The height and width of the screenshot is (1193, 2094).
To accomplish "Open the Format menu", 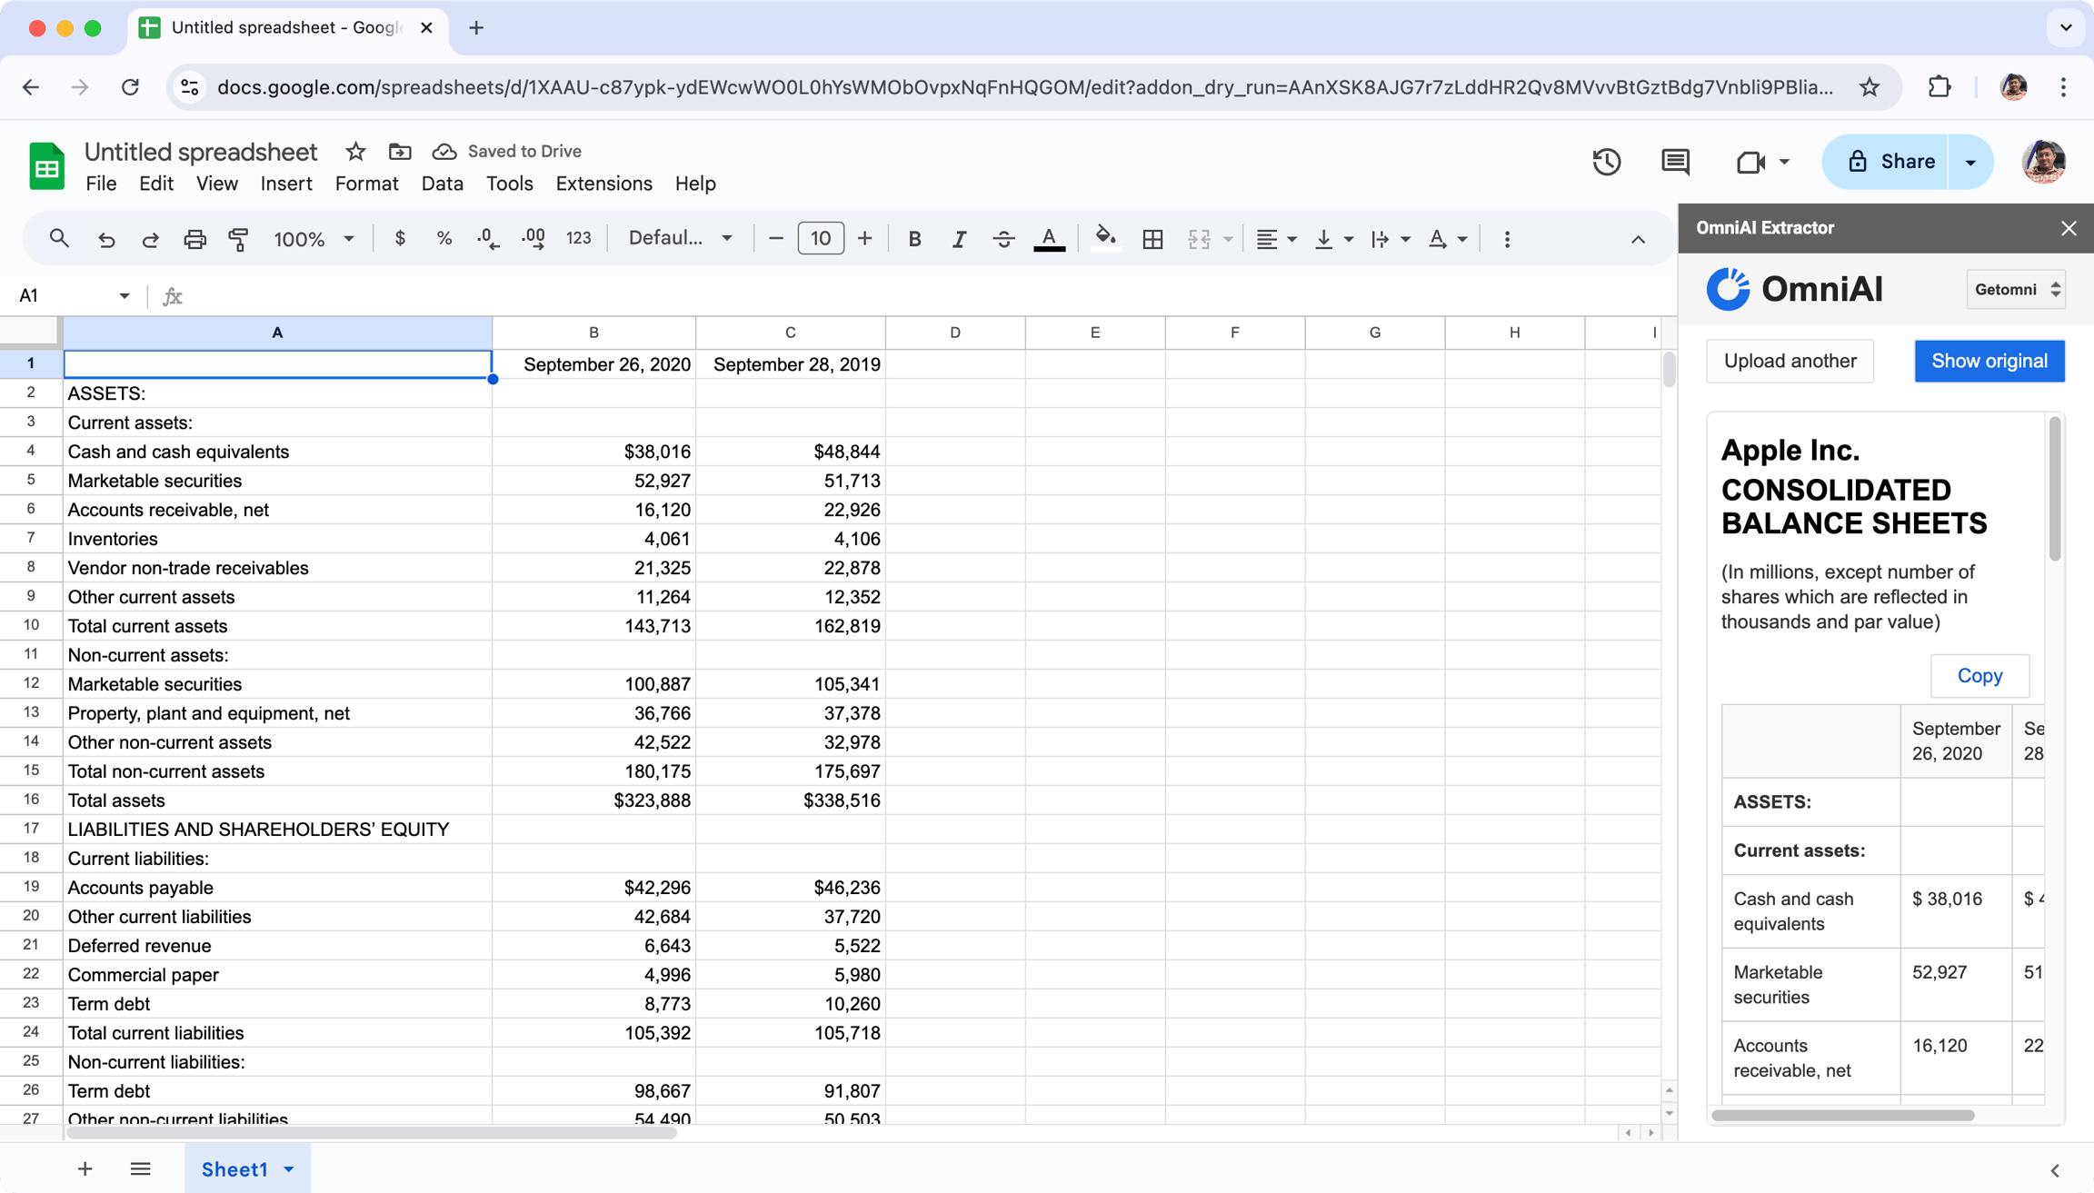I will click(365, 184).
